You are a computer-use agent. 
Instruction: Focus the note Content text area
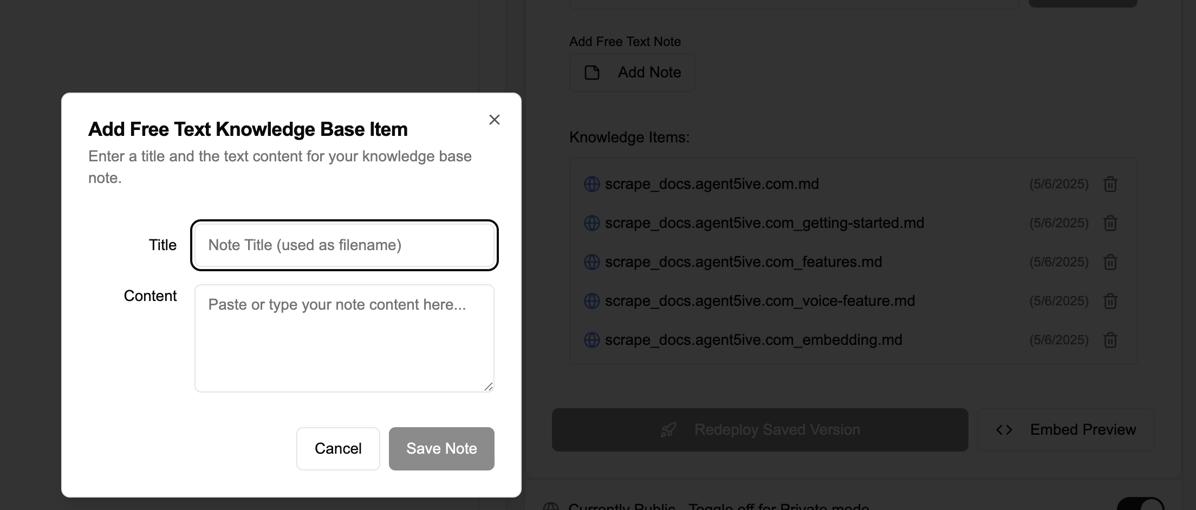pos(344,338)
